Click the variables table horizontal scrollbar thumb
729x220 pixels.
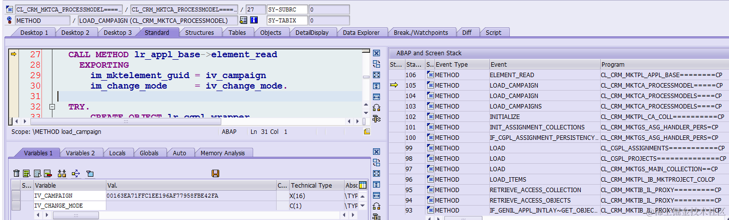click(75, 215)
